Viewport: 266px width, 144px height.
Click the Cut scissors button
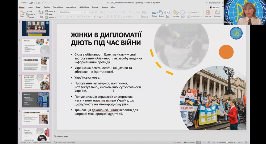[x=29, y=11]
